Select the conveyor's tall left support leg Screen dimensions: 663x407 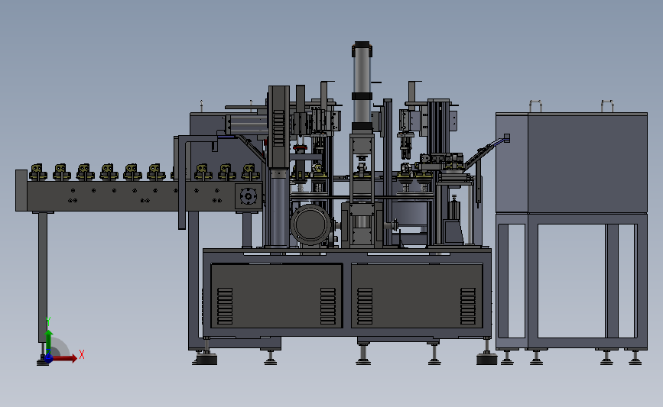43,277
